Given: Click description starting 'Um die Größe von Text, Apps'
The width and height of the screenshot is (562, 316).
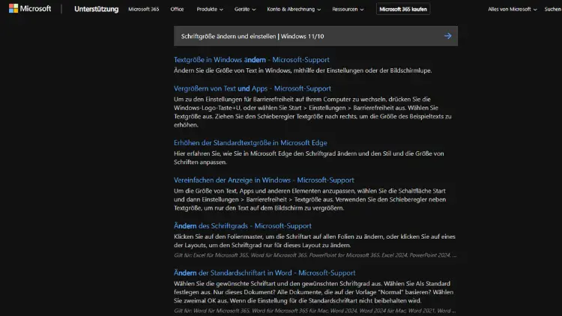Looking at the screenshot, I should coord(310,199).
